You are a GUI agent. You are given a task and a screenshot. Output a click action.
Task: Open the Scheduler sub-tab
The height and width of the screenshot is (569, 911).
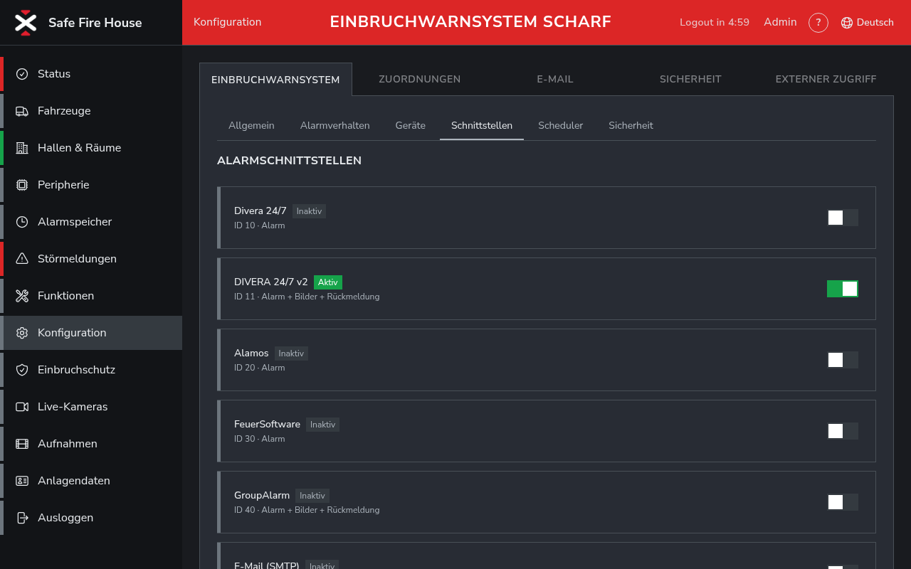tap(561, 126)
